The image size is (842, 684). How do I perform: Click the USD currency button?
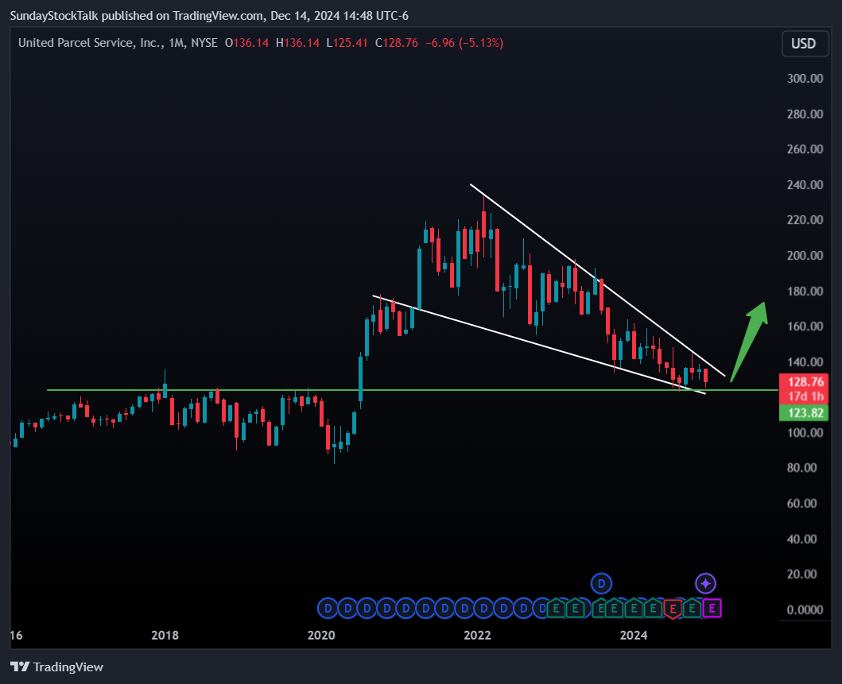point(803,44)
